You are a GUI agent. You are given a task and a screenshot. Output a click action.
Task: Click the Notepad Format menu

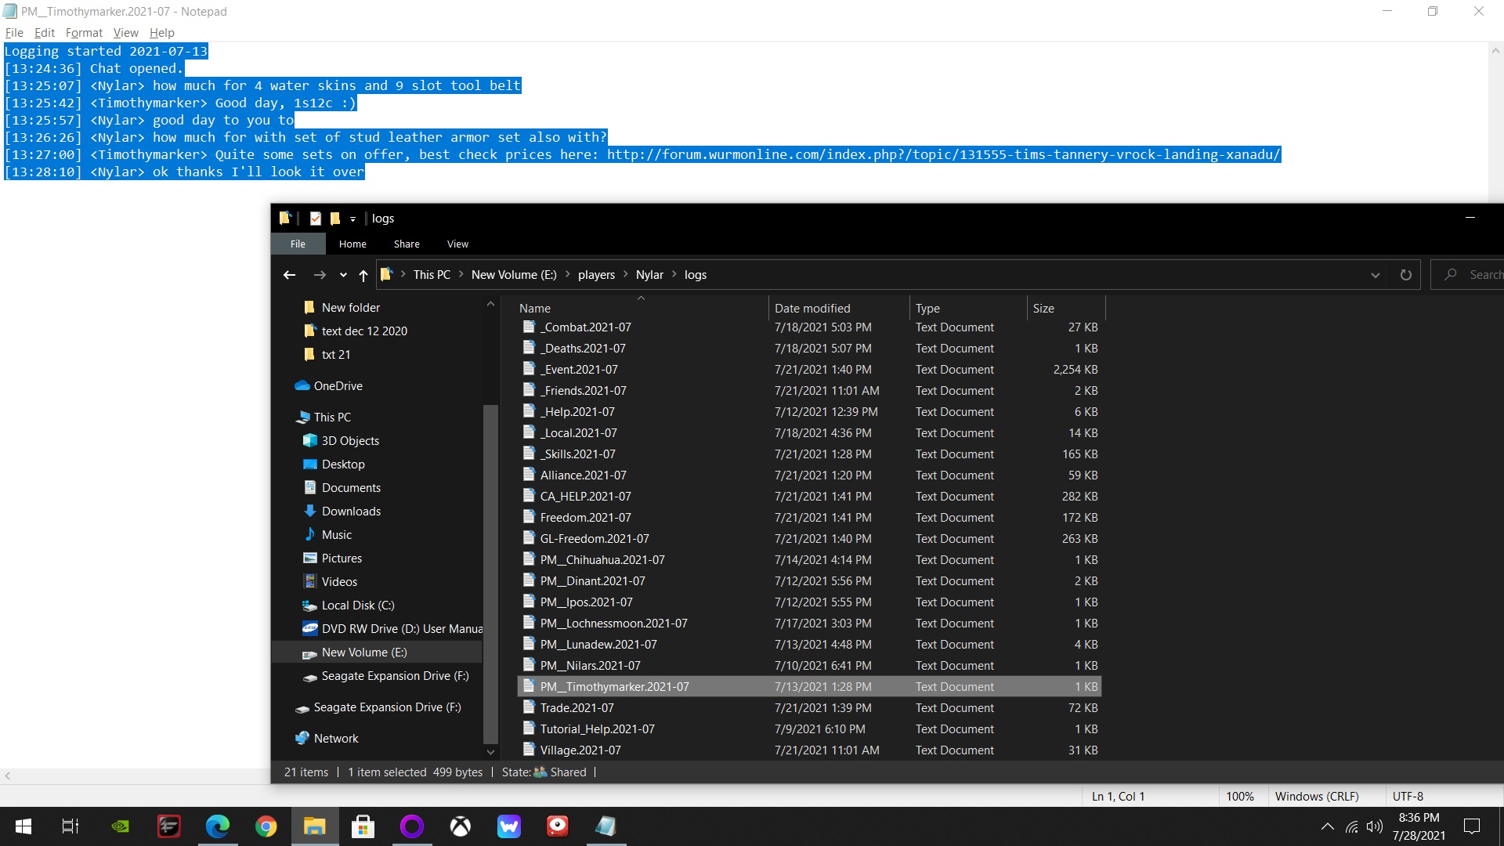point(81,32)
